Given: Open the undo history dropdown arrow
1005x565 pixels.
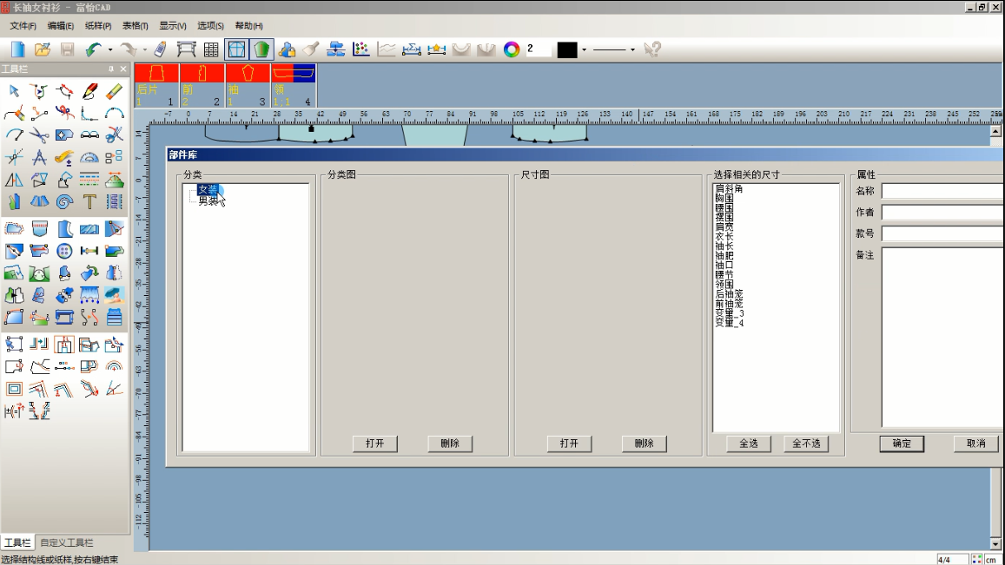Looking at the screenshot, I should pyautogui.click(x=110, y=49).
